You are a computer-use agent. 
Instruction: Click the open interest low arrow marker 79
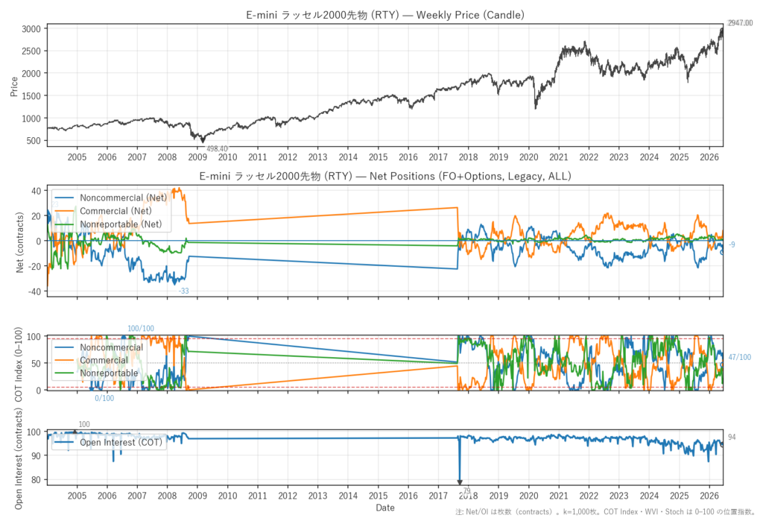tap(460, 482)
